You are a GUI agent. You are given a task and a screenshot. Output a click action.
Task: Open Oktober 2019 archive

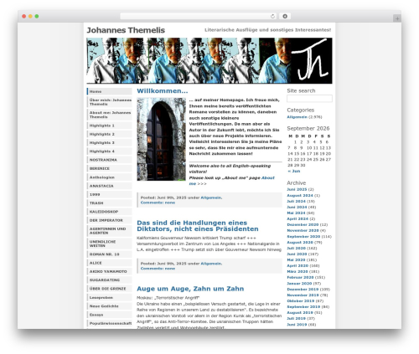(x=301, y=301)
